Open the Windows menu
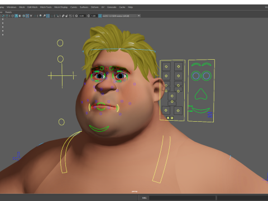 (x=12, y=7)
